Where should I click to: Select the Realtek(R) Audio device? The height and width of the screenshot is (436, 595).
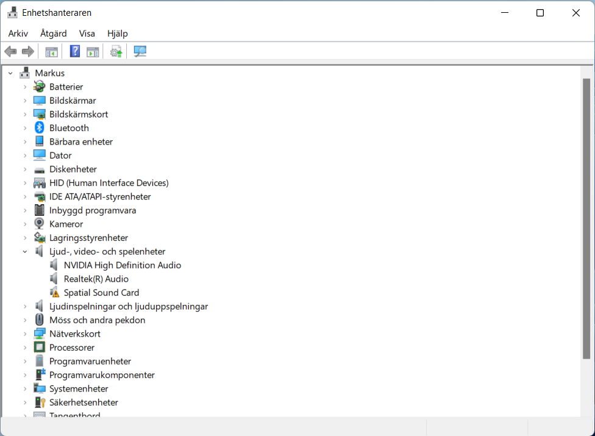tap(96, 279)
